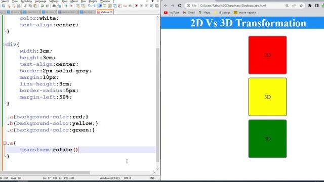Open Replace using the toolbar icon
324x182 pixels.
59,6
